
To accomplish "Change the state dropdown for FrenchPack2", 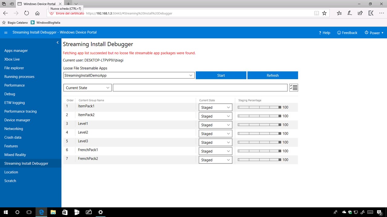I will [215, 160].
